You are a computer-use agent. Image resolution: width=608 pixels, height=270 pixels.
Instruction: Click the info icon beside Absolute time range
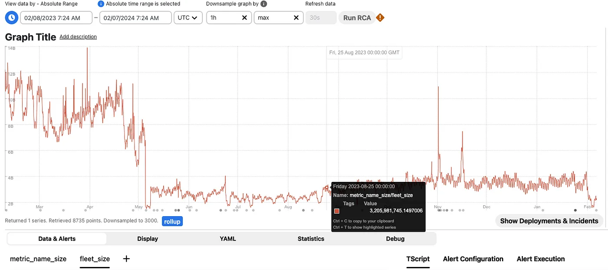tap(101, 4)
